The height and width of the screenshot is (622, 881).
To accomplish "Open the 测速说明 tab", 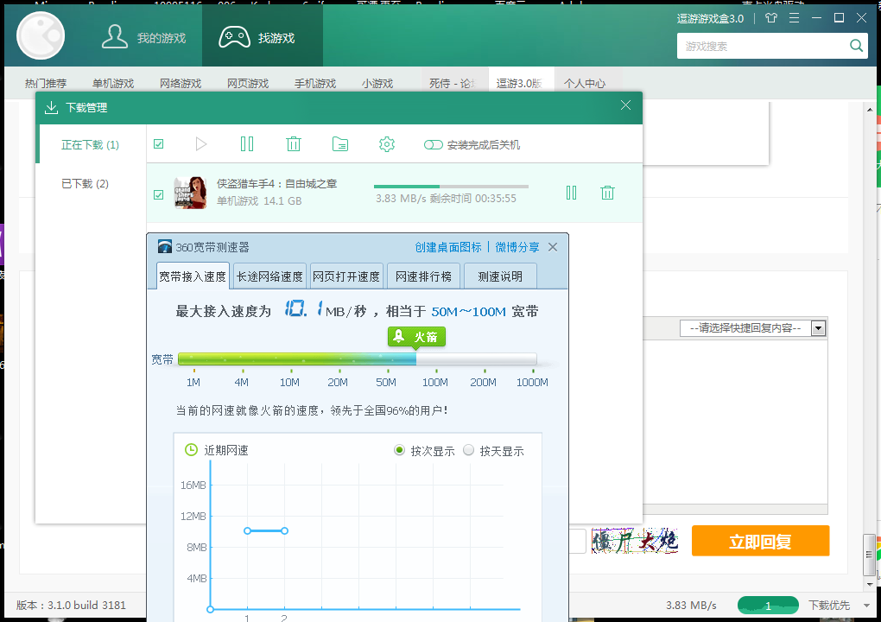I will coord(500,276).
